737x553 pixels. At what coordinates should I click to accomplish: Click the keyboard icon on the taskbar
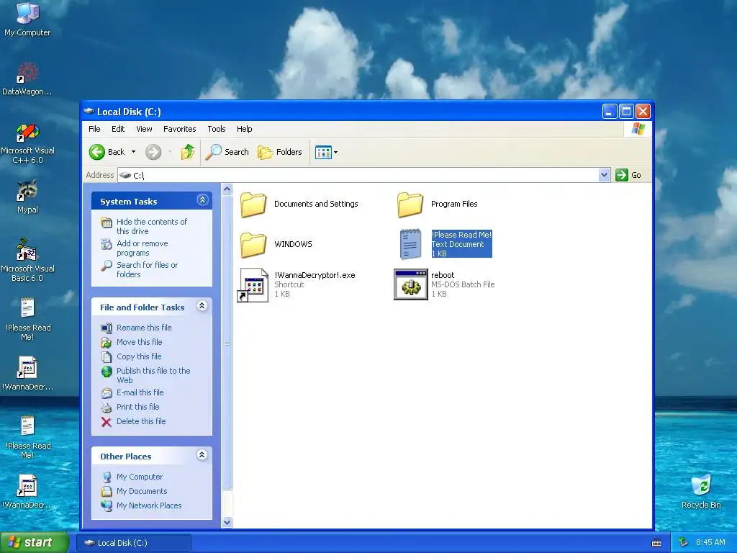pos(656,543)
